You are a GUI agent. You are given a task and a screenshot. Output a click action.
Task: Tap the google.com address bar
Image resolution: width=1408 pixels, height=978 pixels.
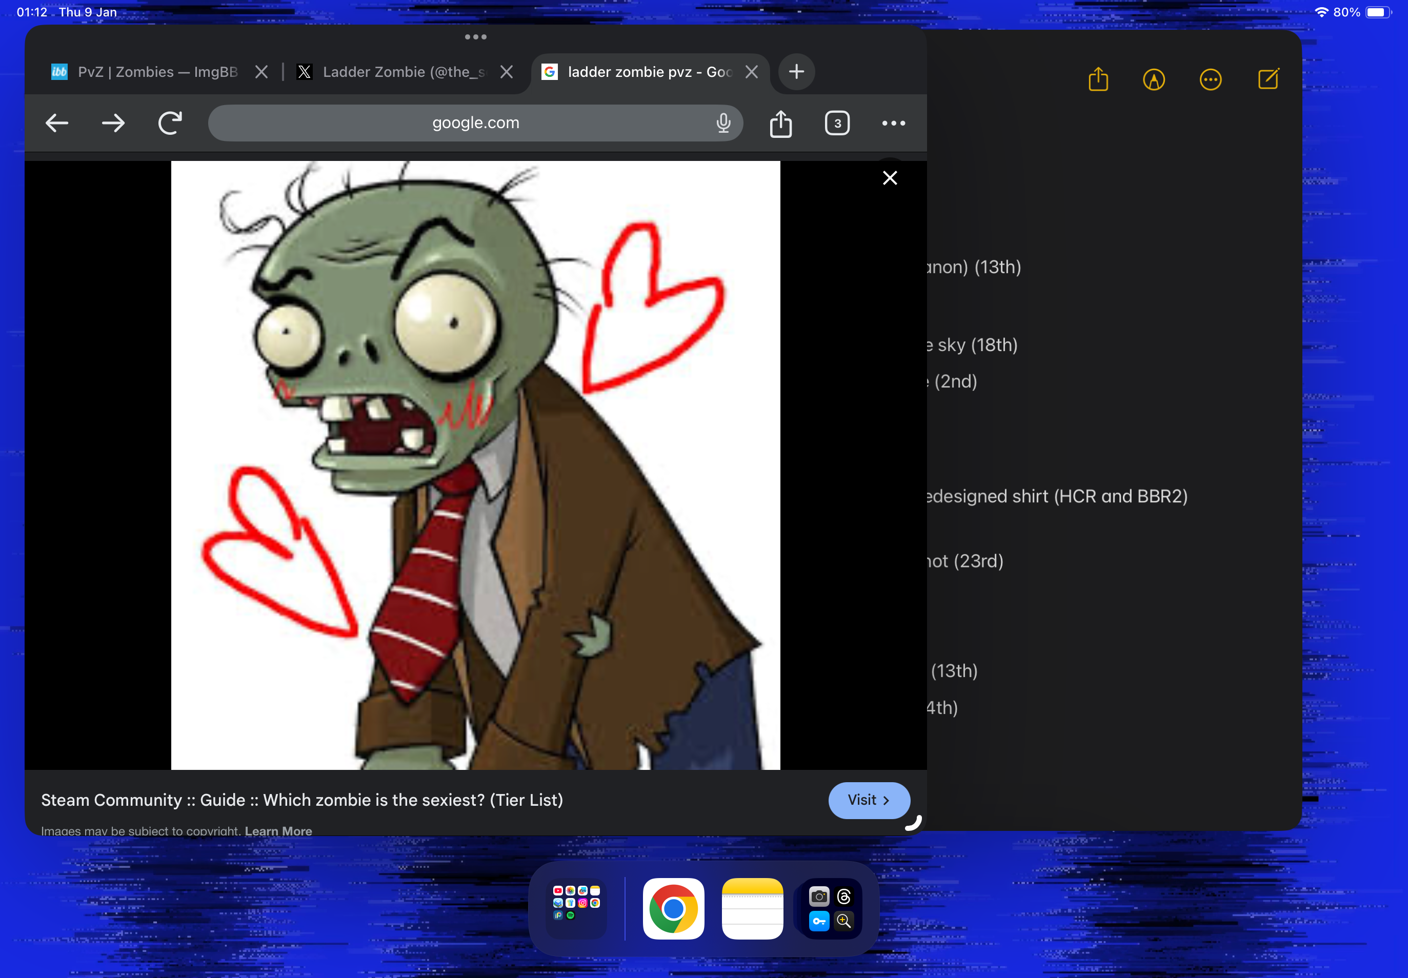[475, 123]
